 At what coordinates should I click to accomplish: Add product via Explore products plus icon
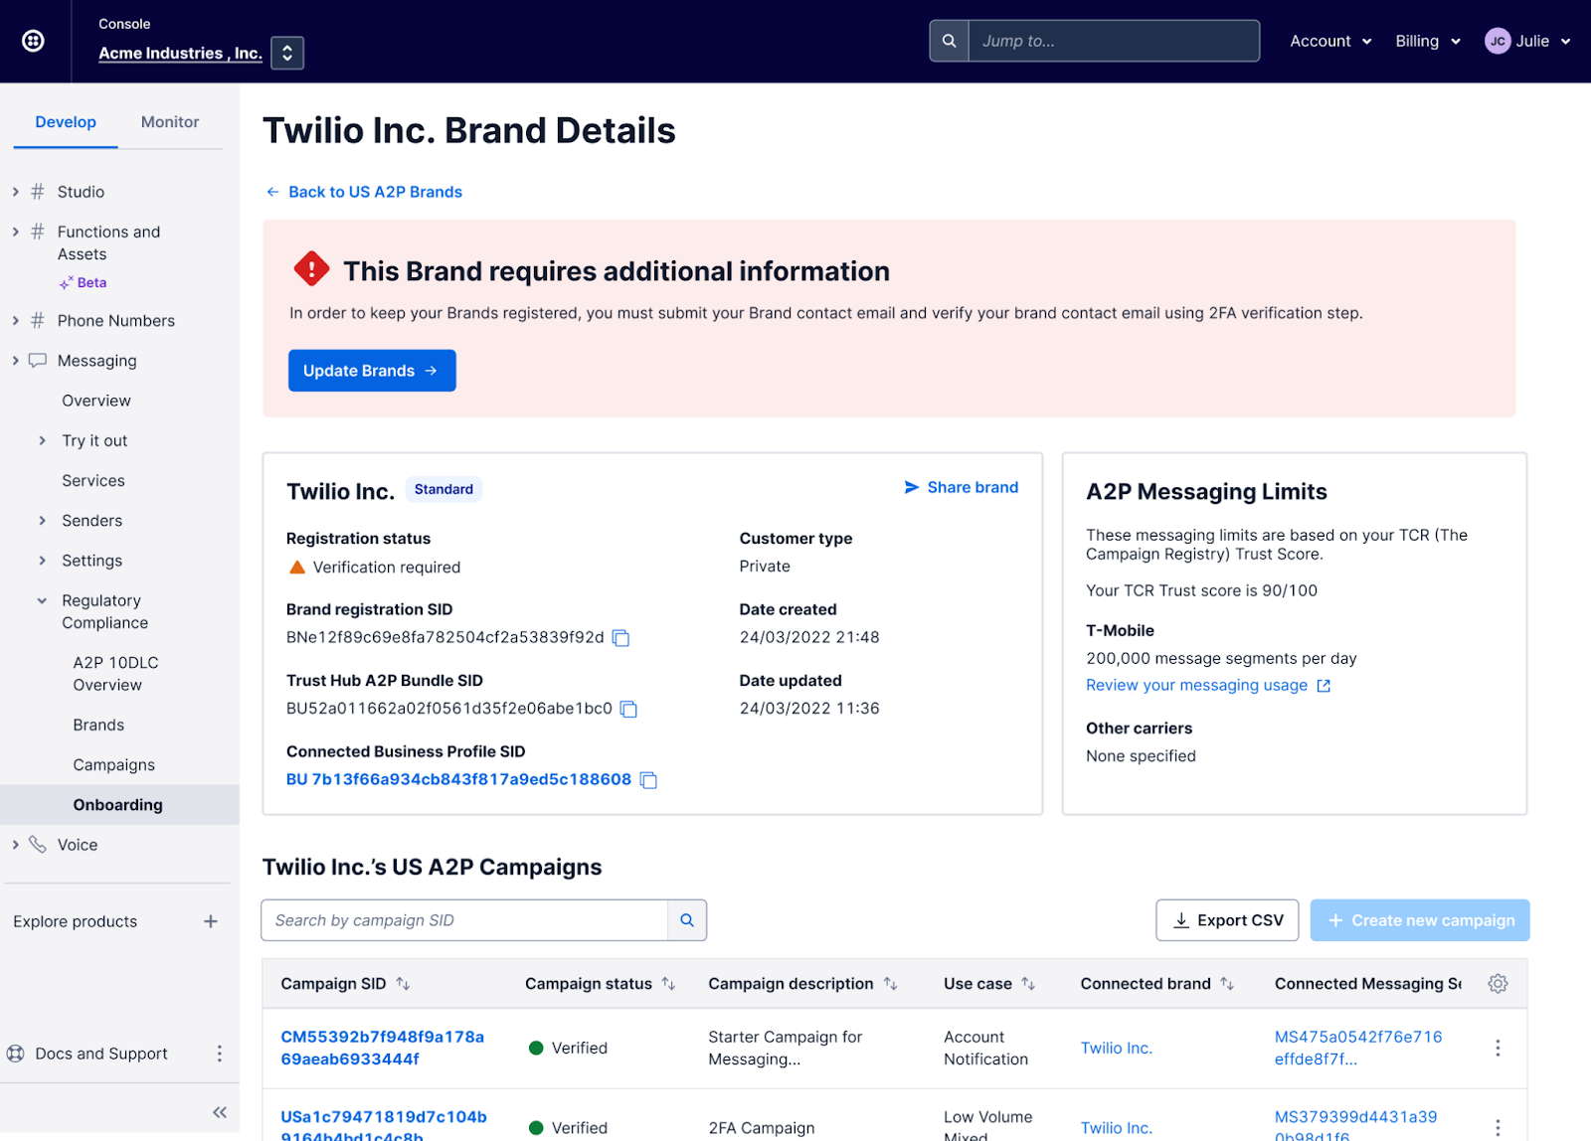211,921
